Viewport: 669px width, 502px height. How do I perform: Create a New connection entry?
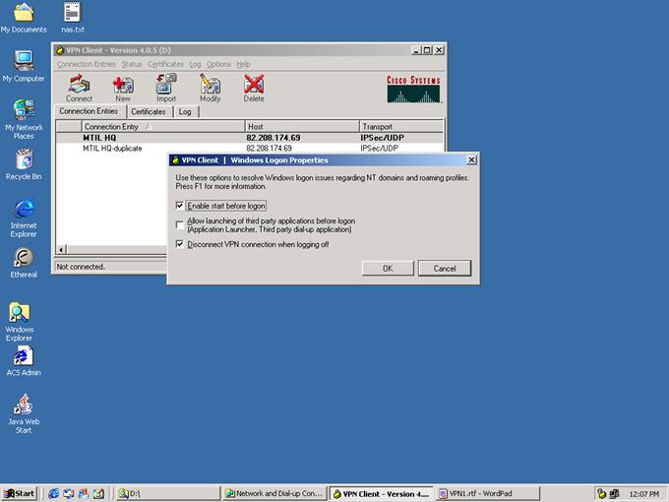pos(123,88)
